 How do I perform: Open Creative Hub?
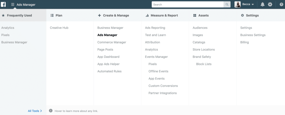click(59, 28)
